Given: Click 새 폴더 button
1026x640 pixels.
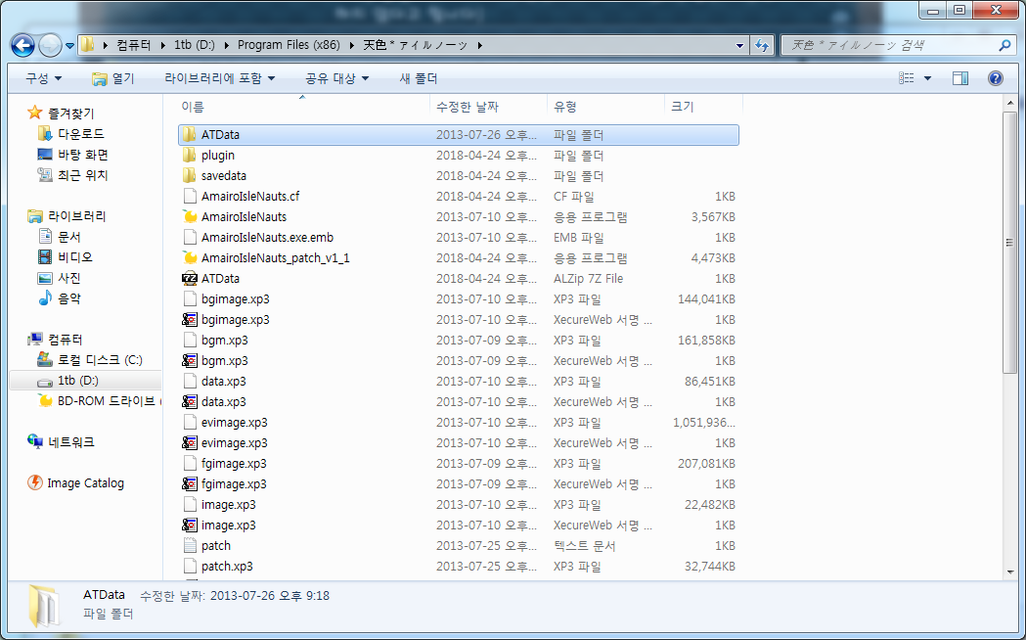Looking at the screenshot, I should point(418,78).
